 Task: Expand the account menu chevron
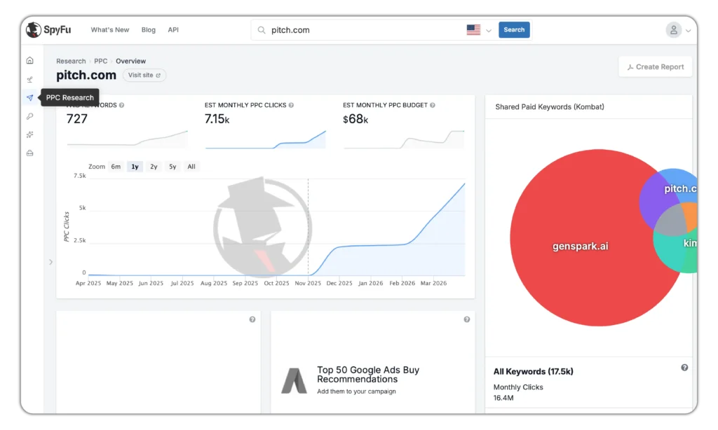tap(688, 31)
